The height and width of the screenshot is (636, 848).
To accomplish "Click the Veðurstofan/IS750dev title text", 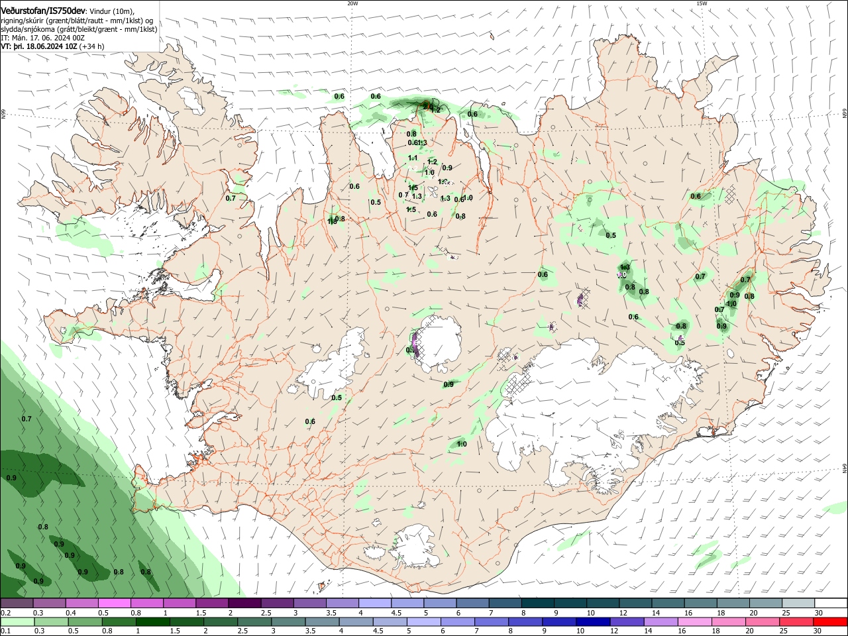I will (43, 11).
